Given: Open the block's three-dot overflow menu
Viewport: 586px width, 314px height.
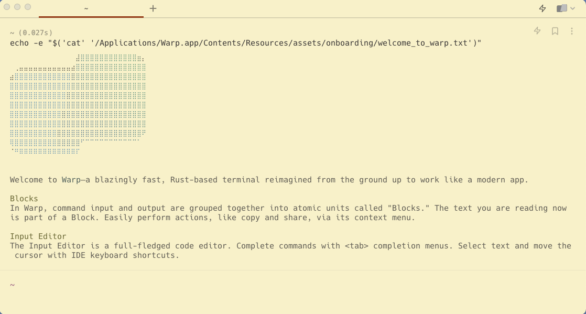Looking at the screenshot, I should (572, 31).
